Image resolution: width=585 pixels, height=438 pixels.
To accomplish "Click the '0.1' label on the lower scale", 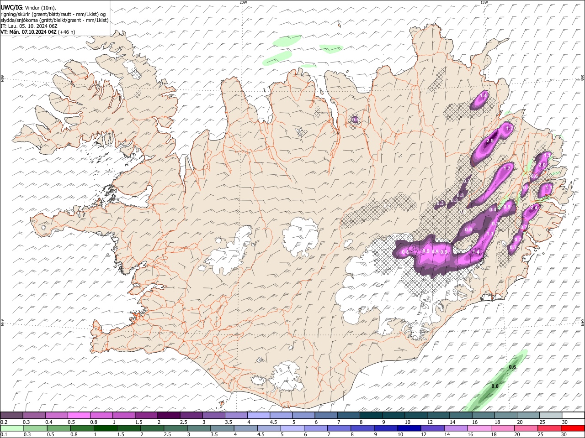I will tap(4, 435).
